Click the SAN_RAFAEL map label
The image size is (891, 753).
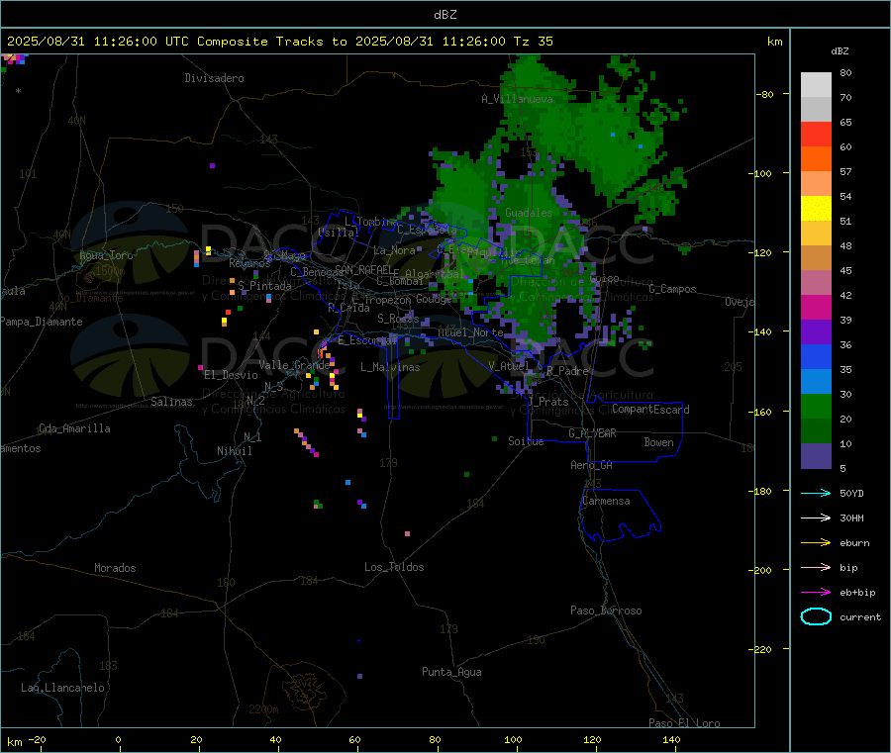362,269
